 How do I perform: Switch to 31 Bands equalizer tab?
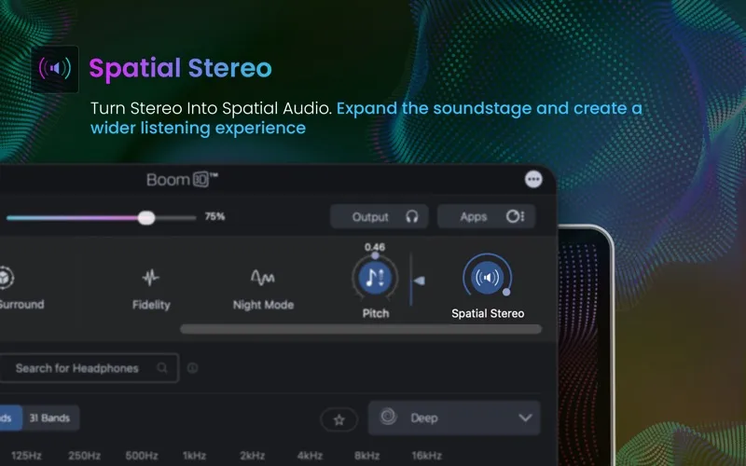50,418
